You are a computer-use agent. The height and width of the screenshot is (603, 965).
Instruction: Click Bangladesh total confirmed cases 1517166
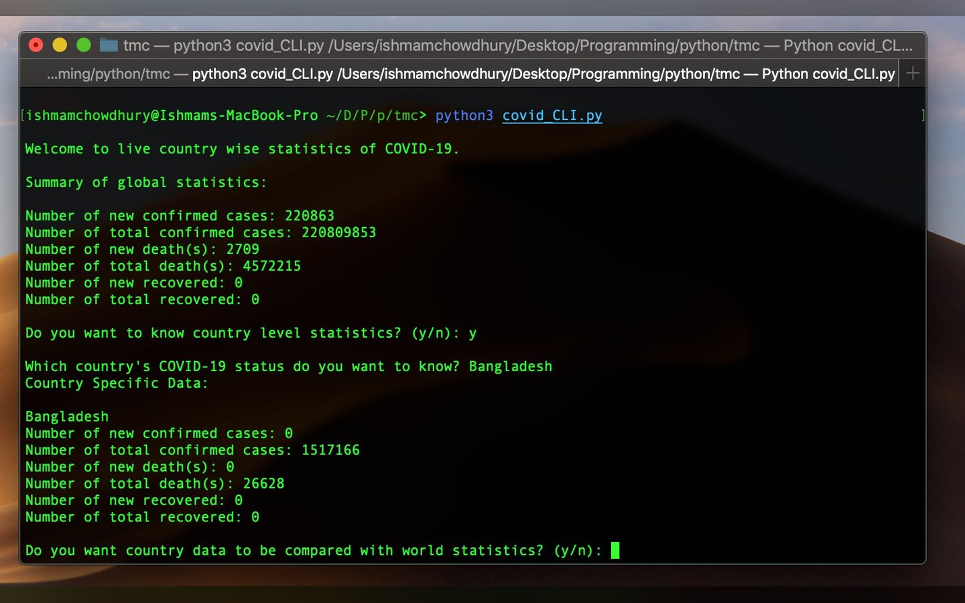click(330, 450)
